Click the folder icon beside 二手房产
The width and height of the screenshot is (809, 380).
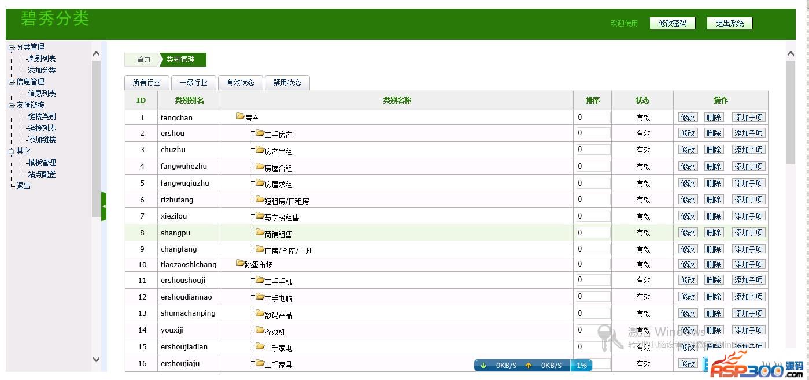pos(260,133)
